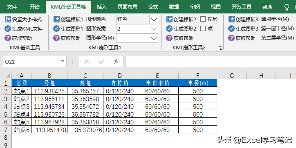Viewport: 296px width, 148px height.
Task: Select row 8 header
Action: 6,137
